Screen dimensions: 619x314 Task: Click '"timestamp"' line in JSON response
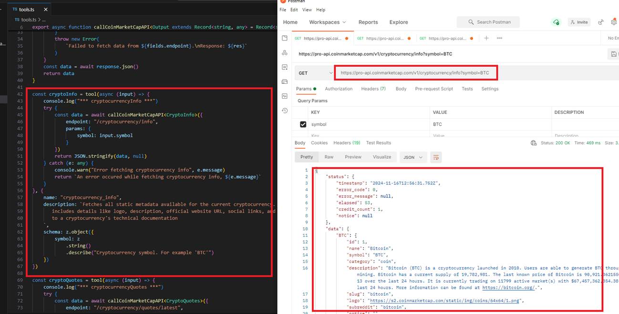(x=388, y=183)
